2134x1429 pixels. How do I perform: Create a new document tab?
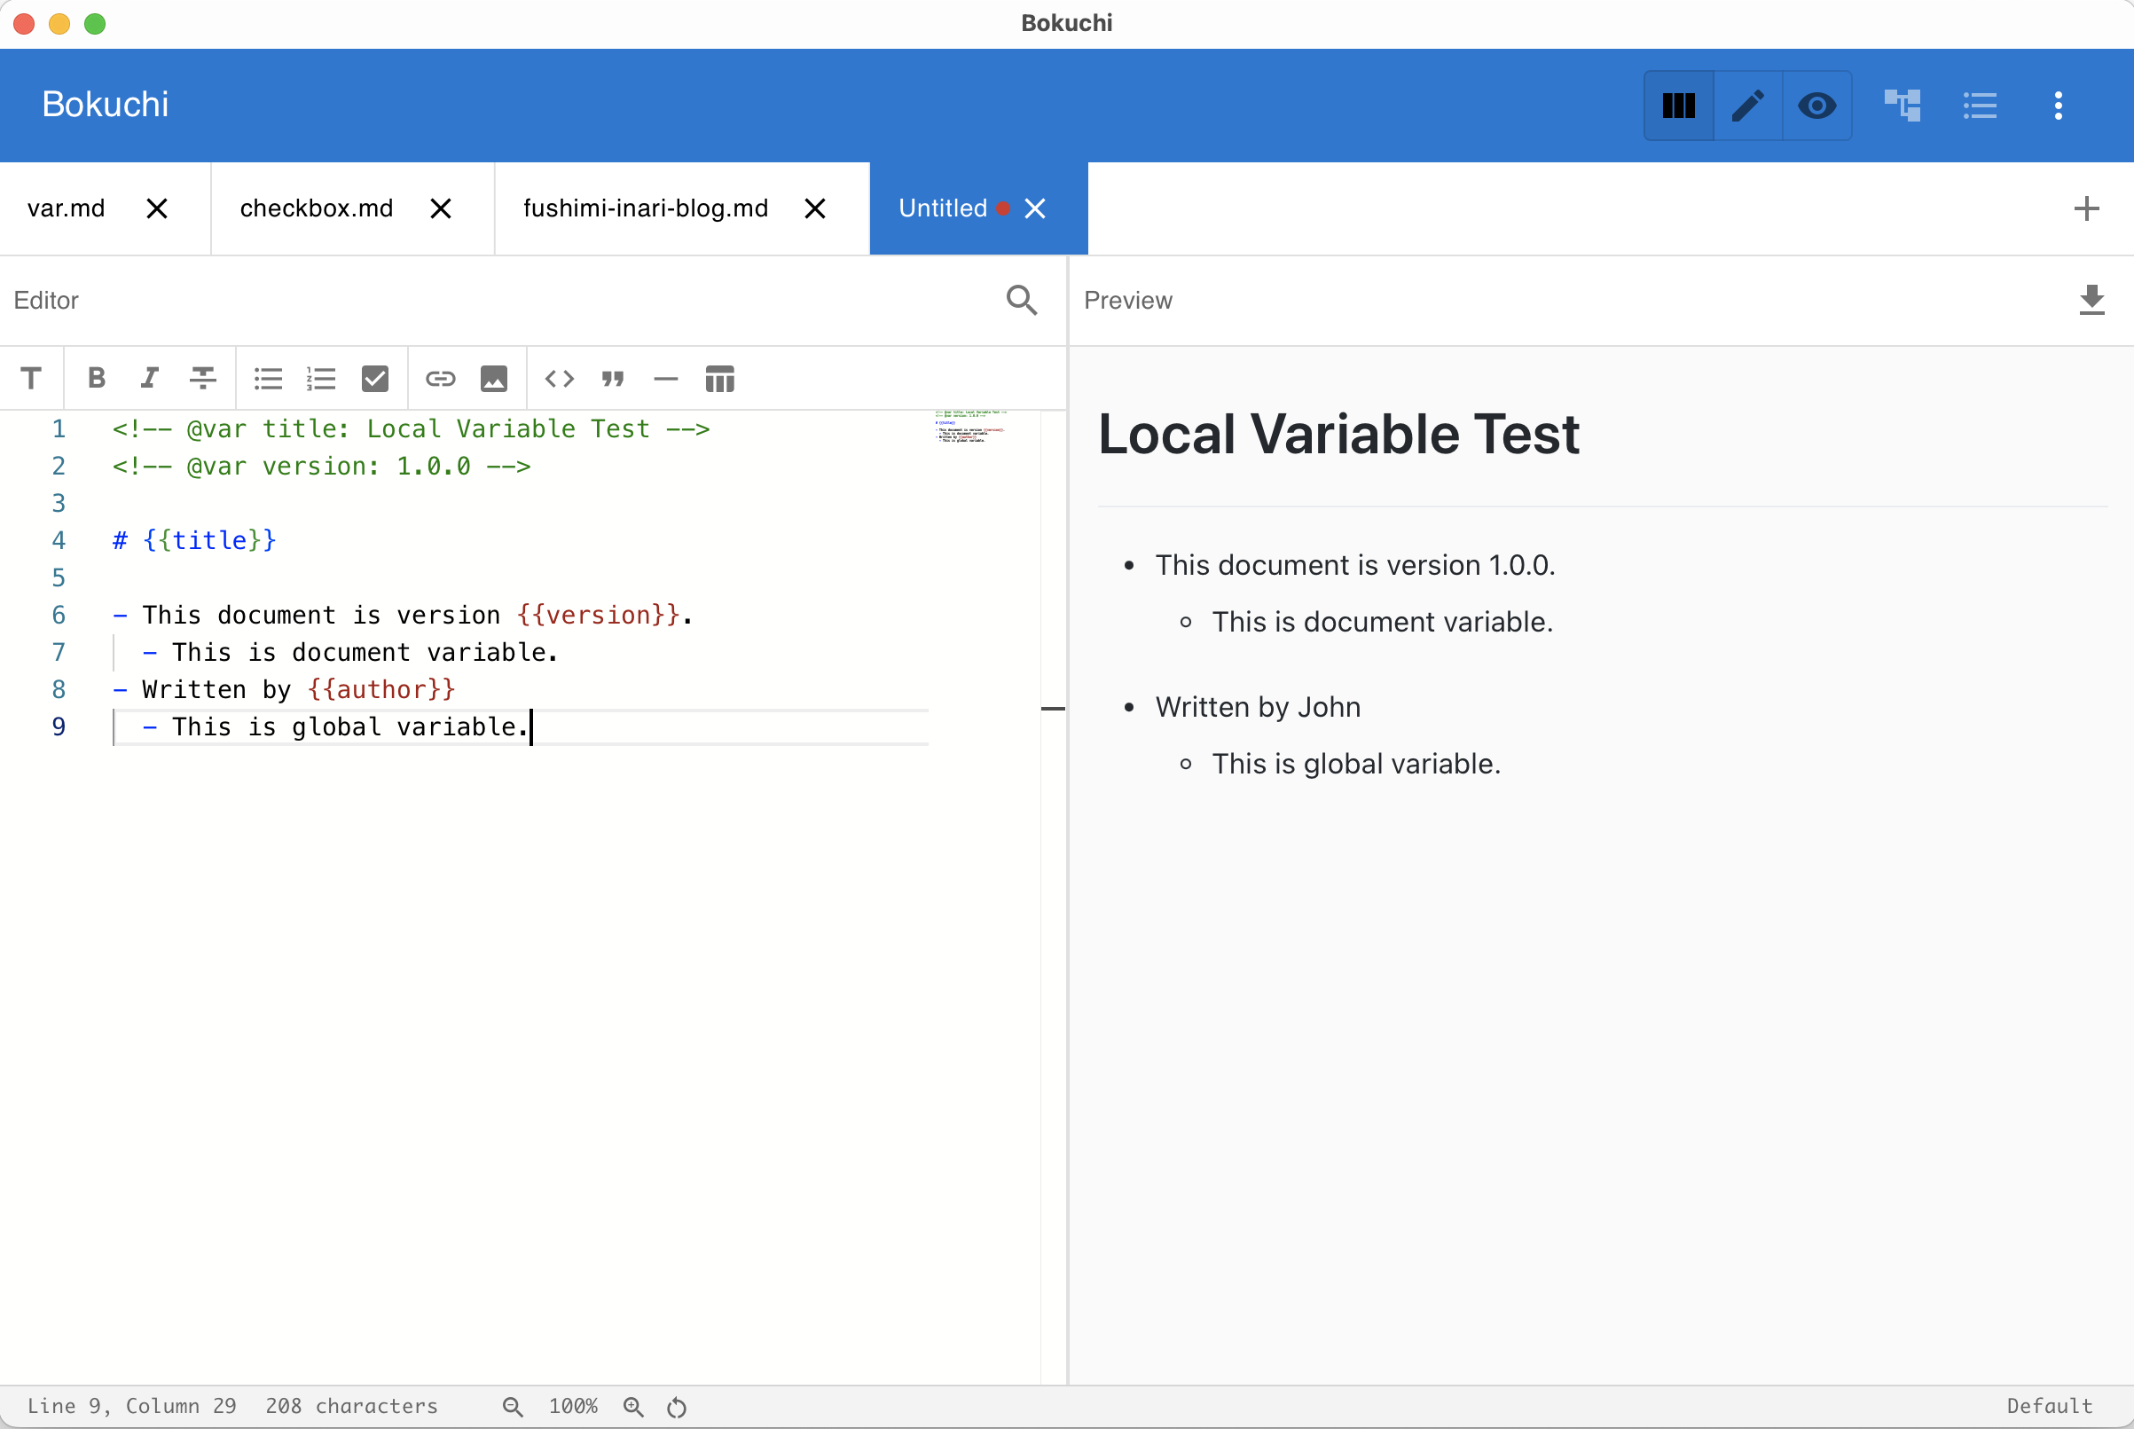(2087, 208)
